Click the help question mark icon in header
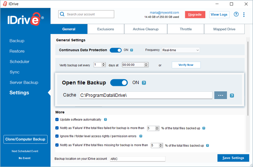The width and height of the screenshot is (253, 167). [236, 14]
